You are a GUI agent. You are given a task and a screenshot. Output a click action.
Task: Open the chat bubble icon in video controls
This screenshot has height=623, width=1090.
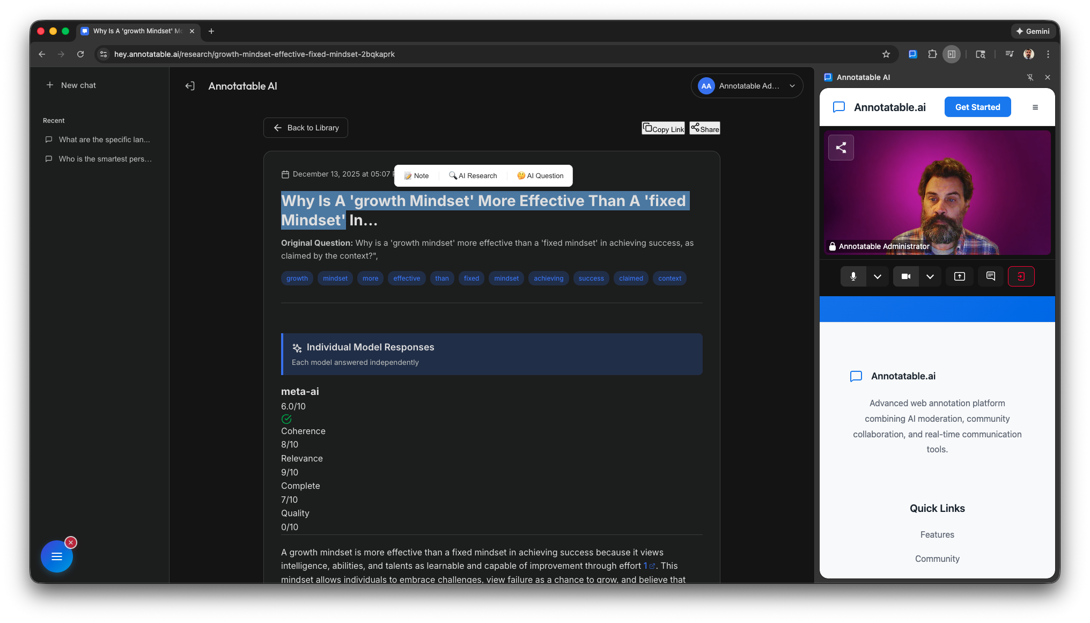click(990, 276)
